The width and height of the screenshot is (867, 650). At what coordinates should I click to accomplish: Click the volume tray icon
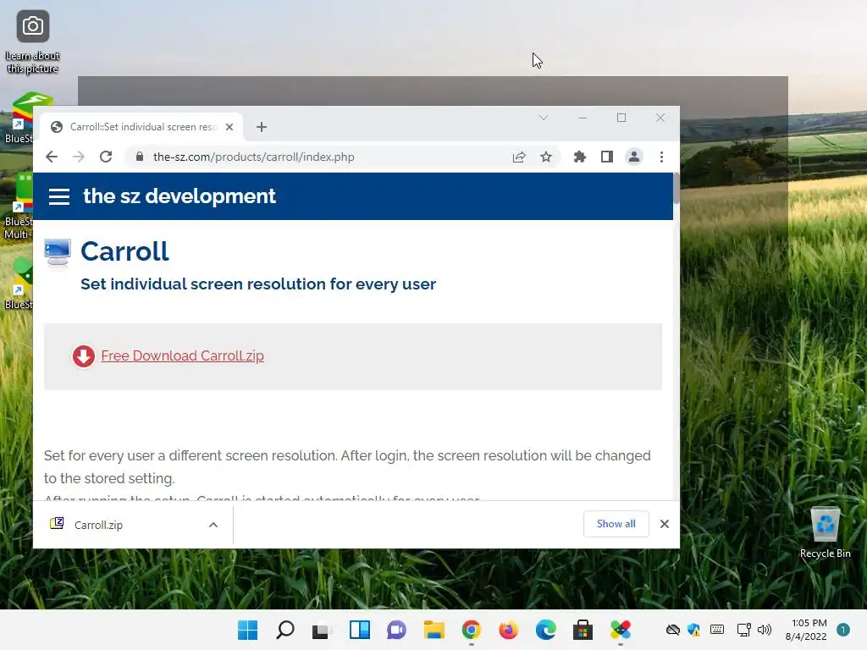click(765, 630)
